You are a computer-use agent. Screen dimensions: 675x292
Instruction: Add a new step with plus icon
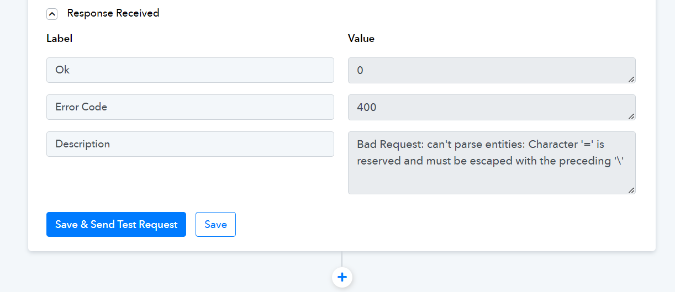coord(342,277)
